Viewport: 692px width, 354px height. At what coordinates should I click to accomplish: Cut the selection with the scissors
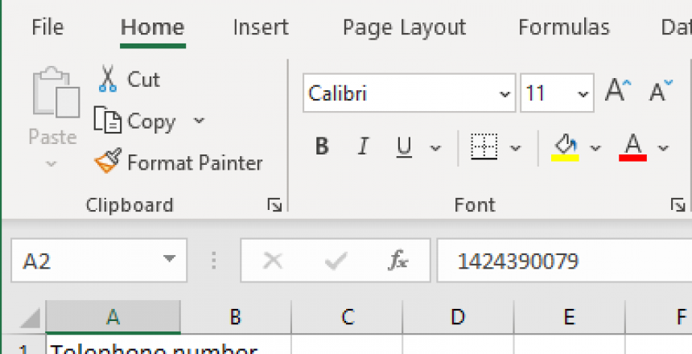coord(129,80)
